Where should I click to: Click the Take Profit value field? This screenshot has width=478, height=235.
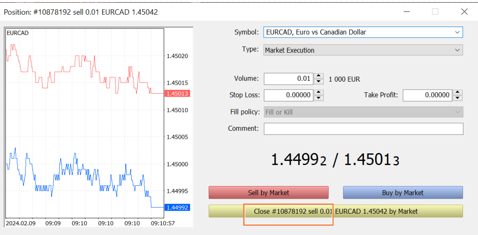427,95
